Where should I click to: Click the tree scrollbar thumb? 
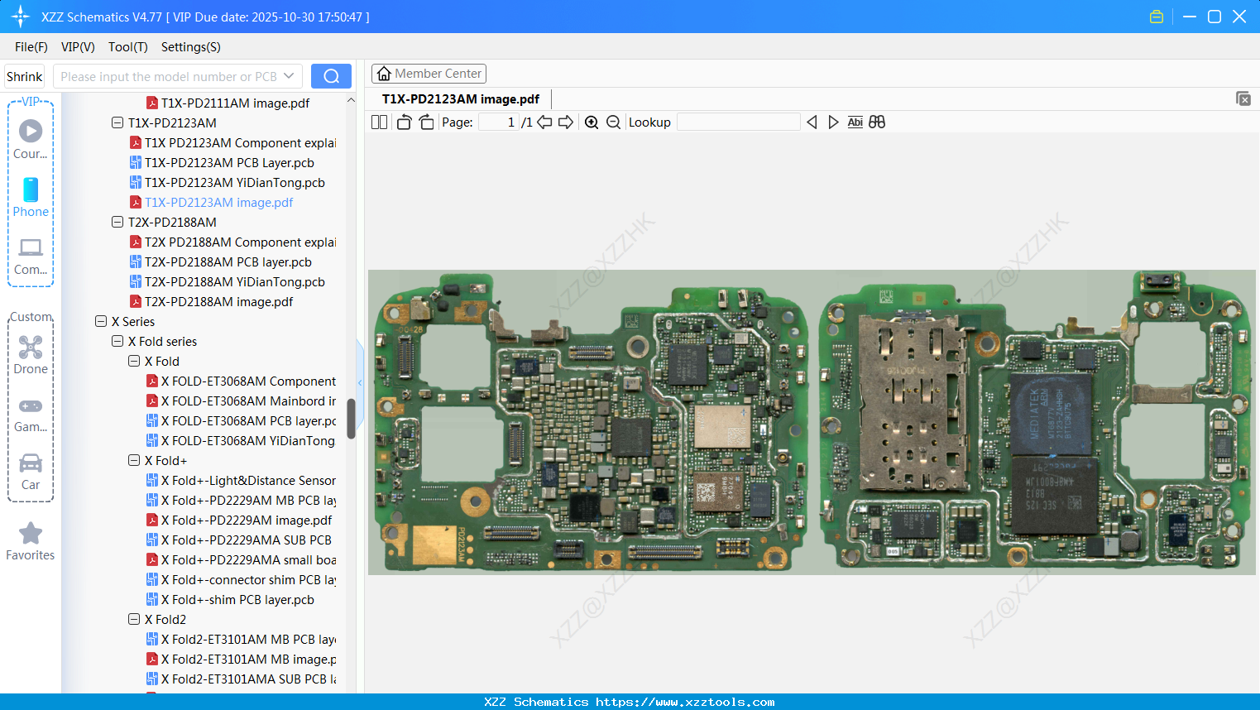351,419
